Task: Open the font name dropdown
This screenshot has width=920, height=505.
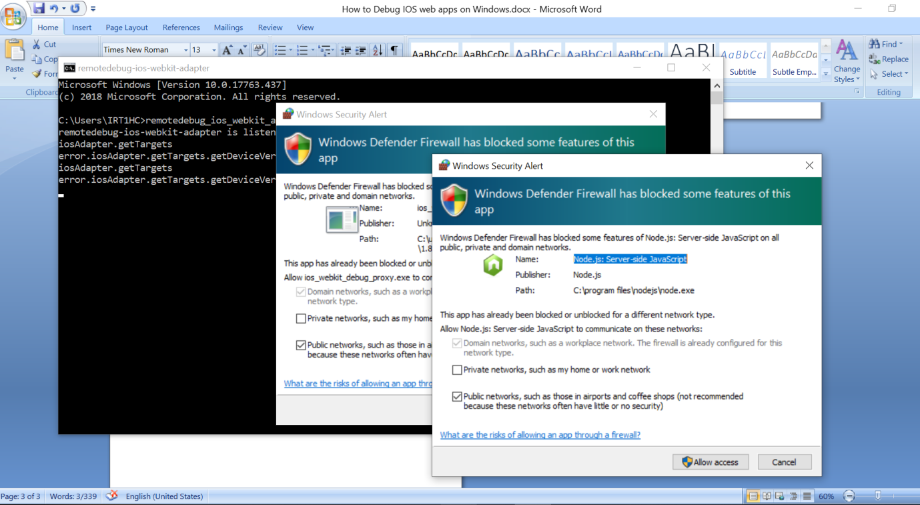Action: pyautogui.click(x=185, y=50)
